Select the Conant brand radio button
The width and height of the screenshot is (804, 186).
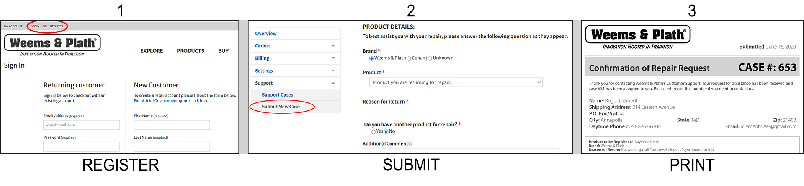coord(409,58)
